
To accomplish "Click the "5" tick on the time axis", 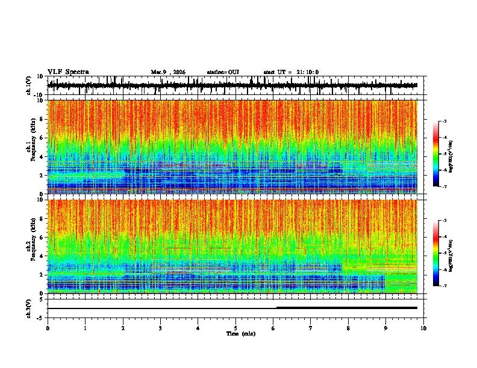I will 235,328.
